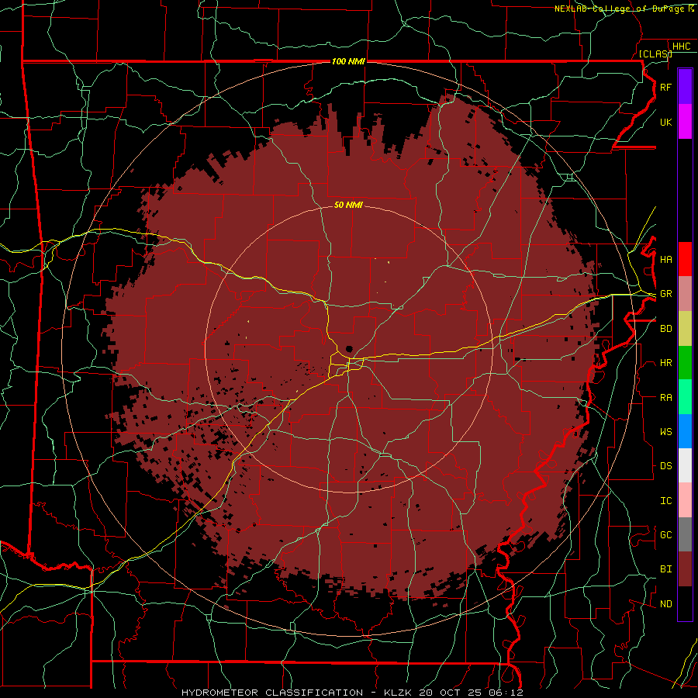Select the brown BI legend swatch
The height and width of the screenshot is (698, 698).
[x=685, y=569]
